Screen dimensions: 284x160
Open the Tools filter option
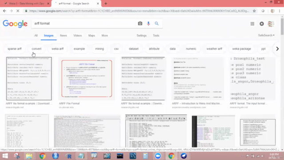(x=156, y=36)
